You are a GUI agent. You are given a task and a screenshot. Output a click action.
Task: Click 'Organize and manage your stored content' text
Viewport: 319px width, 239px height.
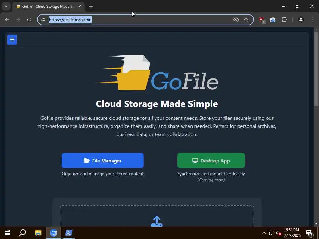tap(102, 174)
